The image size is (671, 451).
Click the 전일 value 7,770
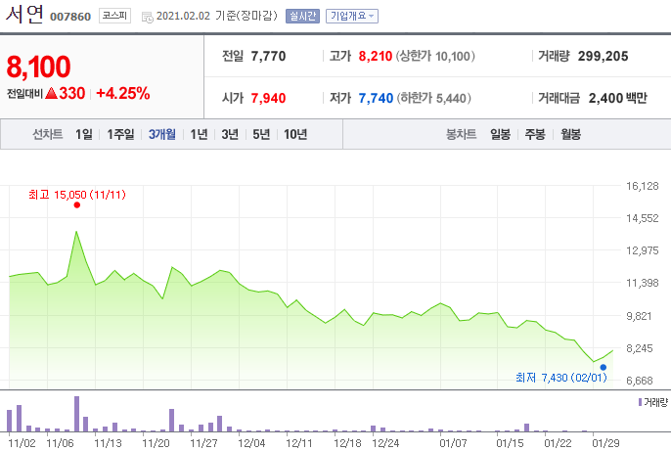coord(268,56)
